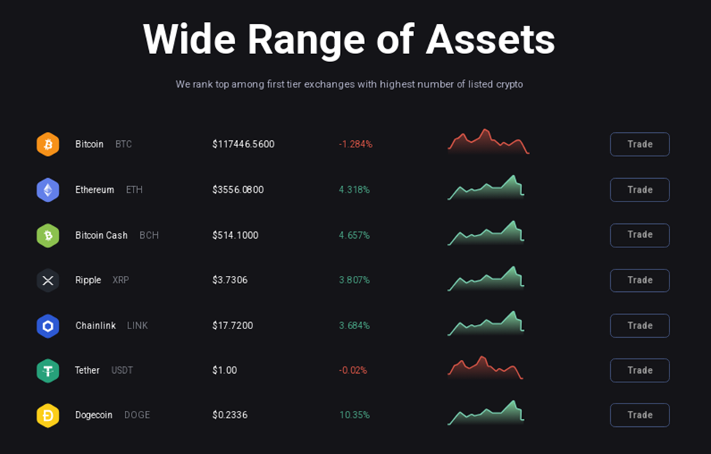Image resolution: width=711 pixels, height=454 pixels.
Task: Click the Ripple XRP icon
Action: point(48,280)
